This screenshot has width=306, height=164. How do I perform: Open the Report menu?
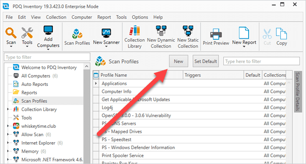pyautogui.click(x=104, y=17)
